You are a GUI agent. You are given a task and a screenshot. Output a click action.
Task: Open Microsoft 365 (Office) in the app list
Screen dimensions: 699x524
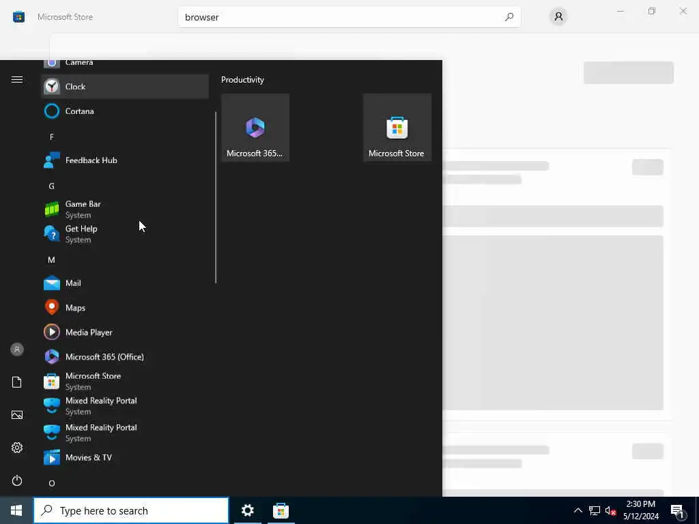click(125, 356)
